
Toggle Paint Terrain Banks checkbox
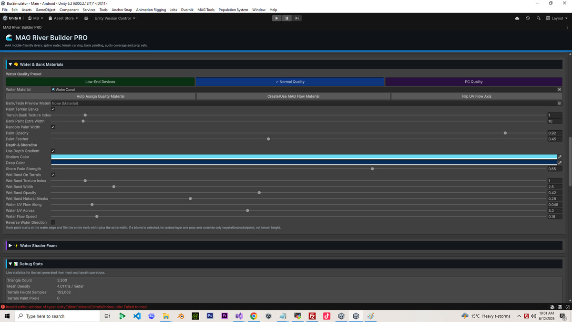(53, 109)
